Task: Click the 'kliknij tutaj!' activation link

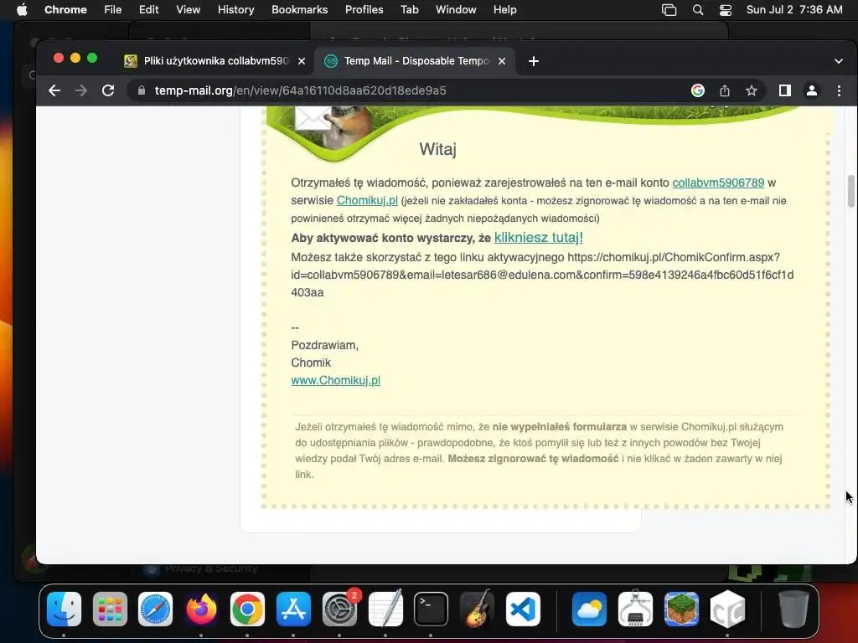Action: [539, 237]
